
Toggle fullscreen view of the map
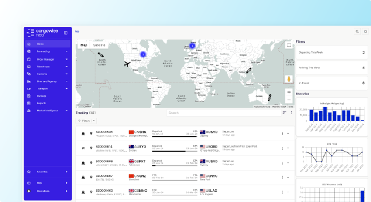coord(289,45)
